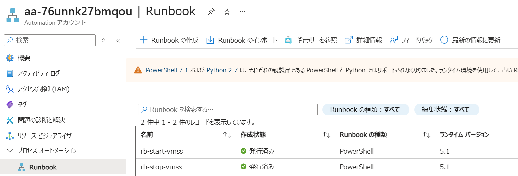The image size is (518, 176).
Task: Collapse the sidebar with double chevron
Action: click(x=118, y=40)
